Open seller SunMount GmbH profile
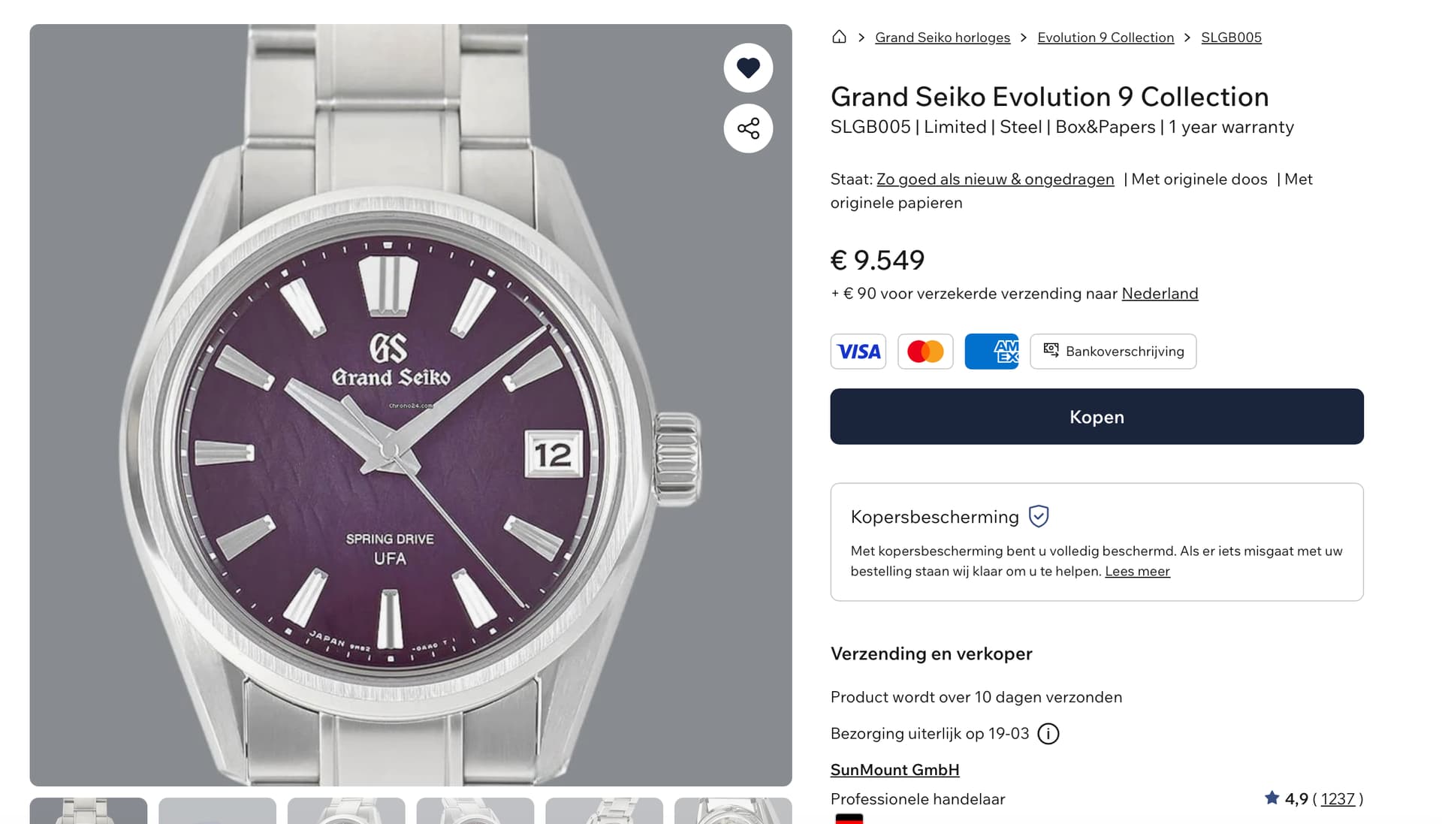Image resolution: width=1442 pixels, height=824 pixels. (x=894, y=770)
